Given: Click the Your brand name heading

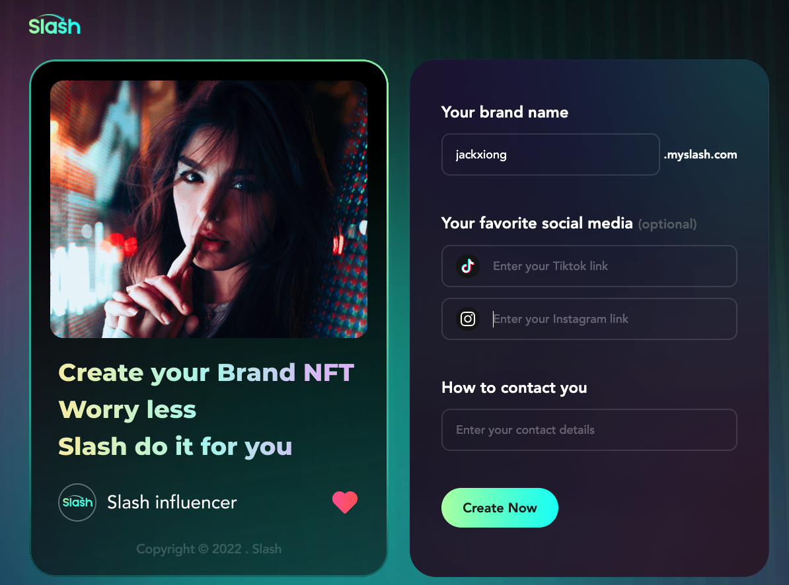Looking at the screenshot, I should (x=505, y=112).
